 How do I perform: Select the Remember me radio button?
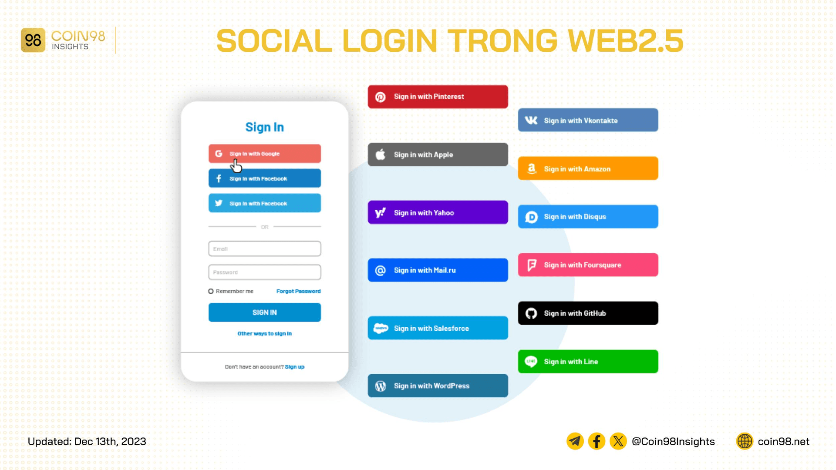[211, 291]
